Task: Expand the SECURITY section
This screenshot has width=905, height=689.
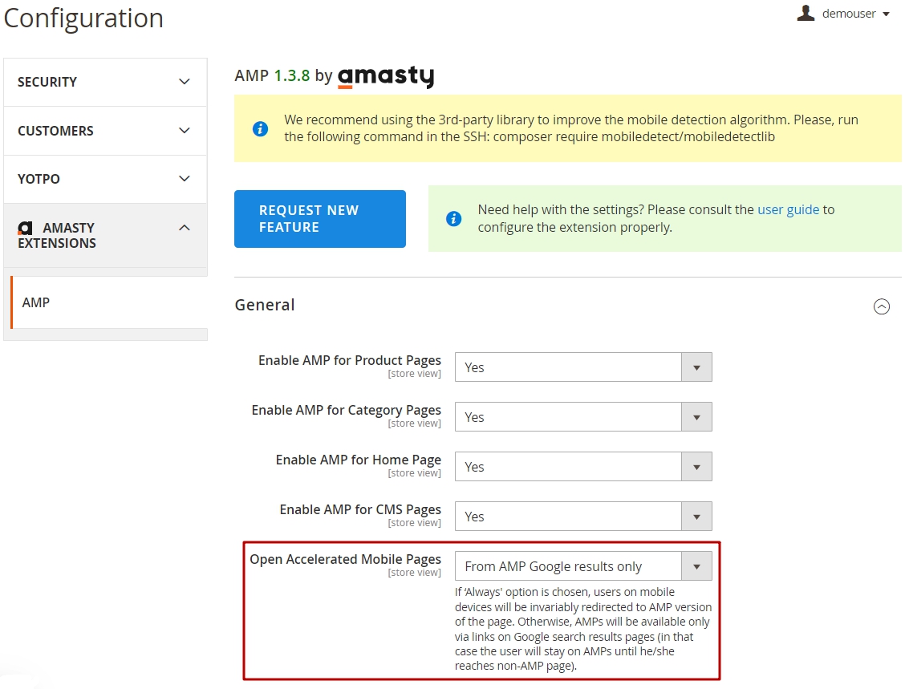Action: pyautogui.click(x=105, y=82)
